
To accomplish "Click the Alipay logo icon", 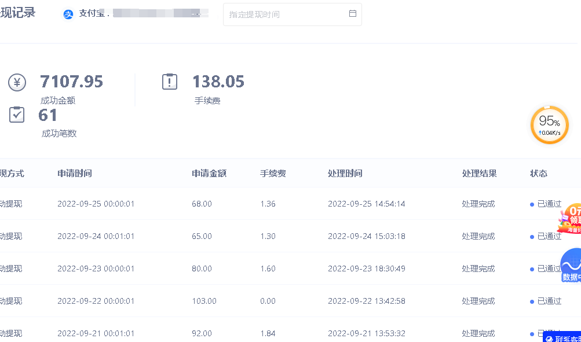I will [68, 14].
